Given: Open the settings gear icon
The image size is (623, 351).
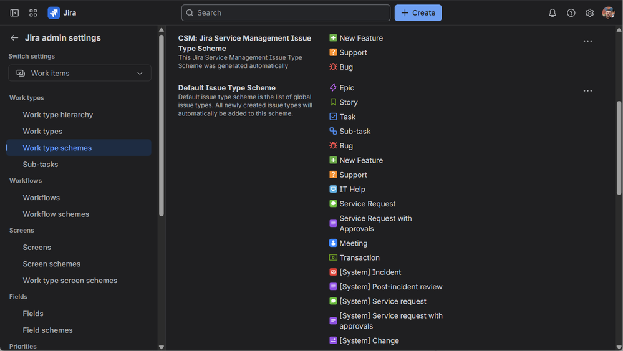Looking at the screenshot, I should [589, 12].
